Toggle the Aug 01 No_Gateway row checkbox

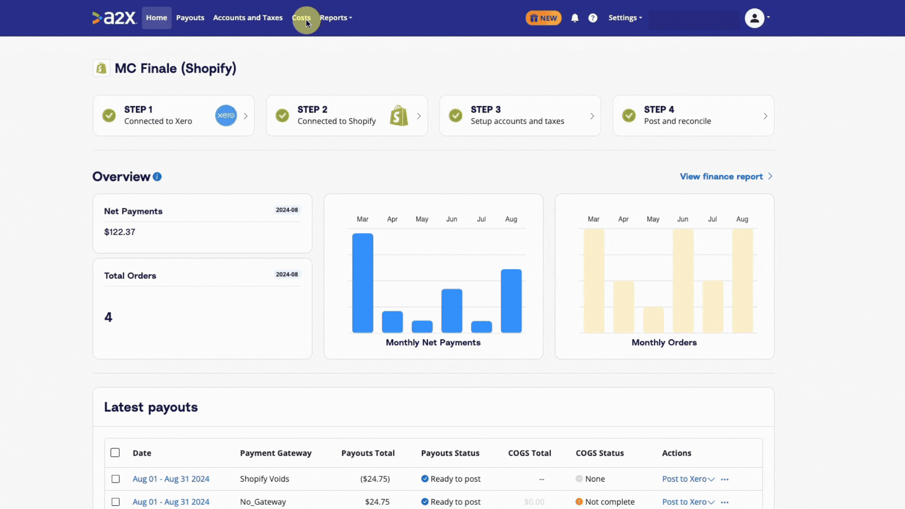tap(115, 501)
